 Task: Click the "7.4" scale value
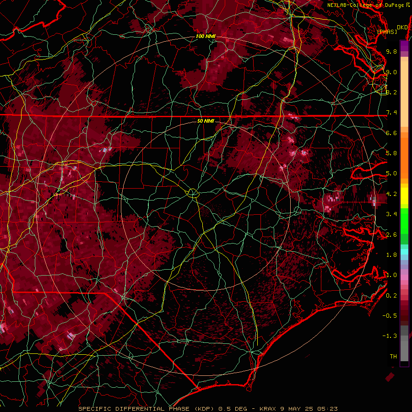coord(391,113)
